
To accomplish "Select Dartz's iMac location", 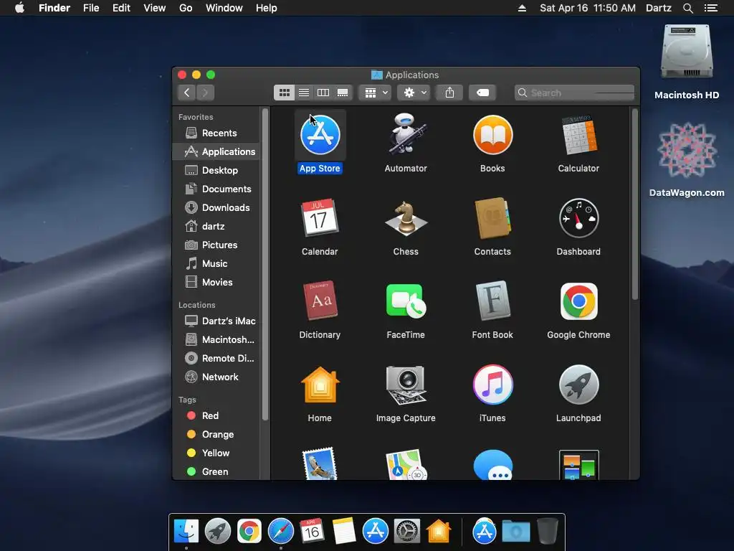I will (x=216, y=321).
